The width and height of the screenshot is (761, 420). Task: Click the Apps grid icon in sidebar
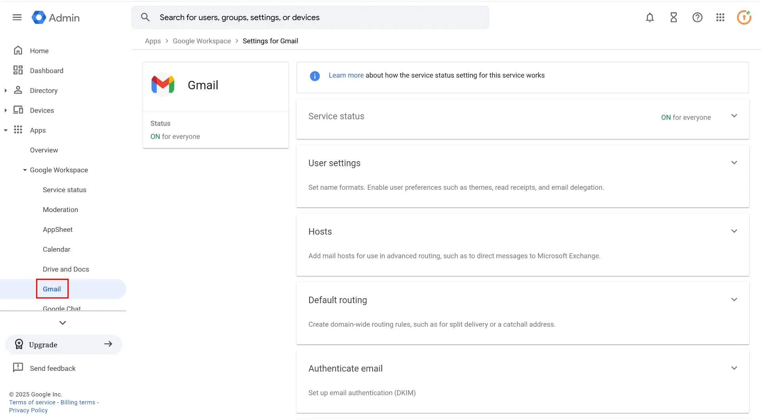(18, 130)
